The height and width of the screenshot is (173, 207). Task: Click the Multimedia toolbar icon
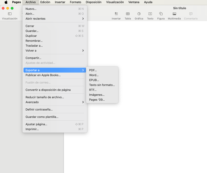tap(174, 14)
